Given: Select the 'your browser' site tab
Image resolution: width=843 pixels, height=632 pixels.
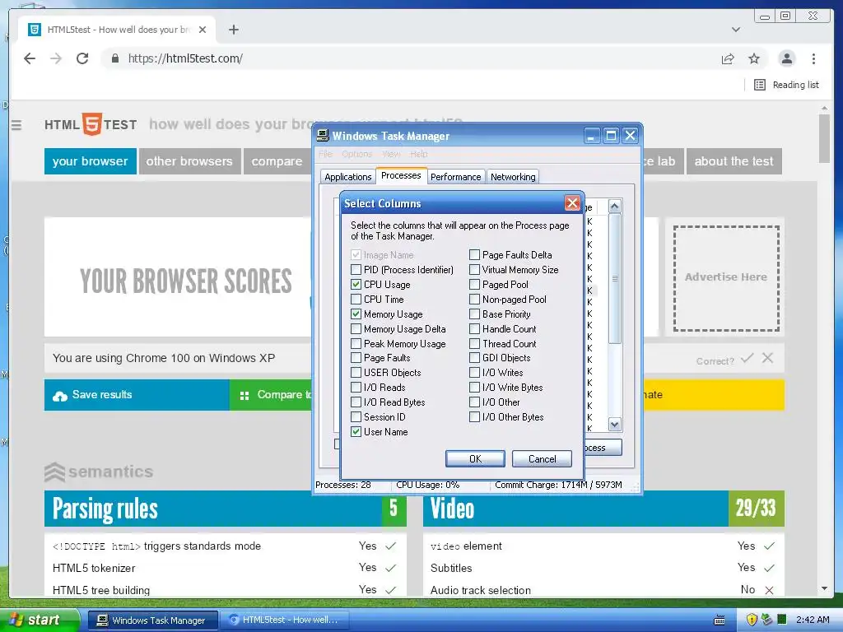Looking at the screenshot, I should [91, 161].
